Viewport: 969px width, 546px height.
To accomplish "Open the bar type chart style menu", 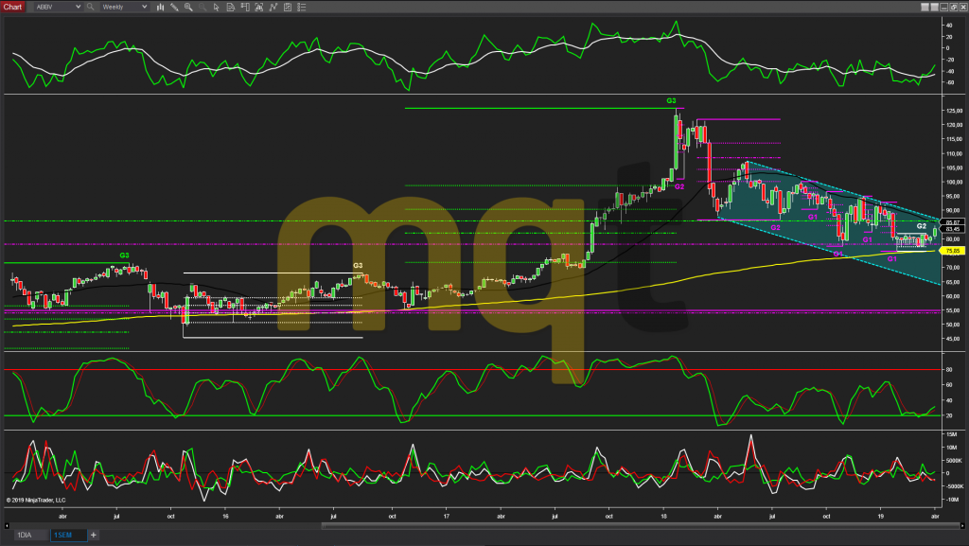I will tap(159, 7).
